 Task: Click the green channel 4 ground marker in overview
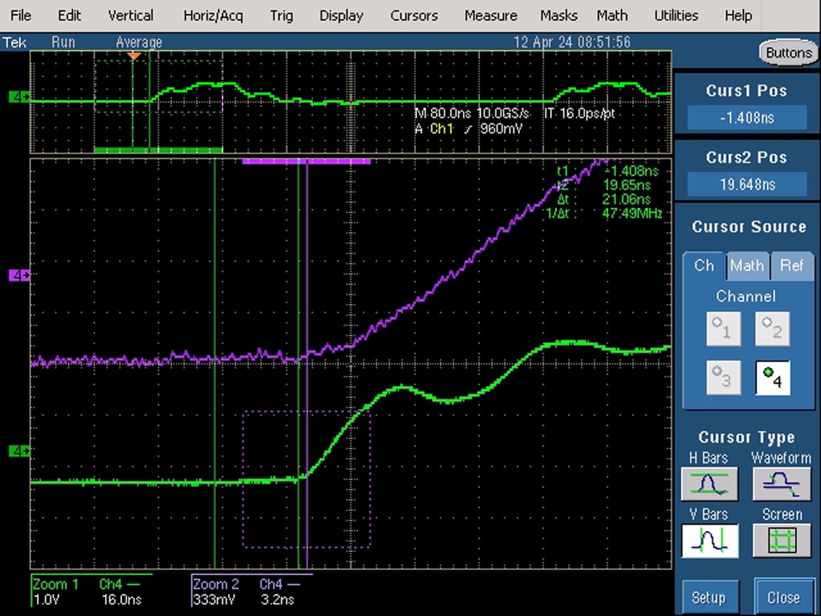tap(19, 96)
